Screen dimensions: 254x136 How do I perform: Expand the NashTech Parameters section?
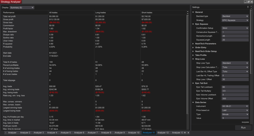pos(193,44)
